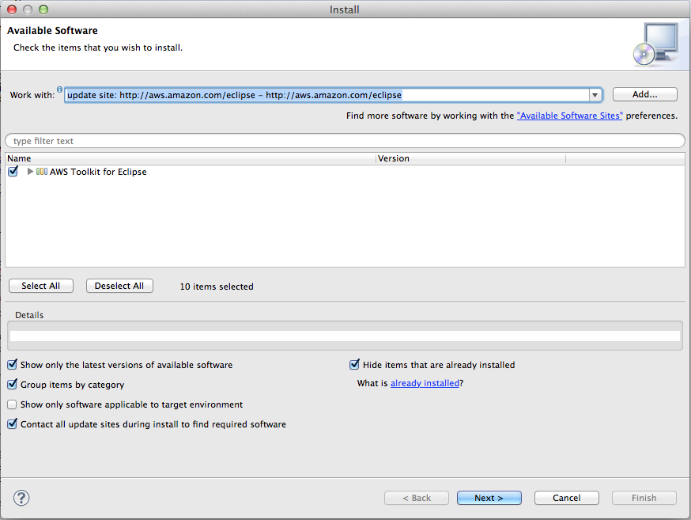Screen dimensions: 691x520
Task: Click Select All button
Action: point(41,286)
